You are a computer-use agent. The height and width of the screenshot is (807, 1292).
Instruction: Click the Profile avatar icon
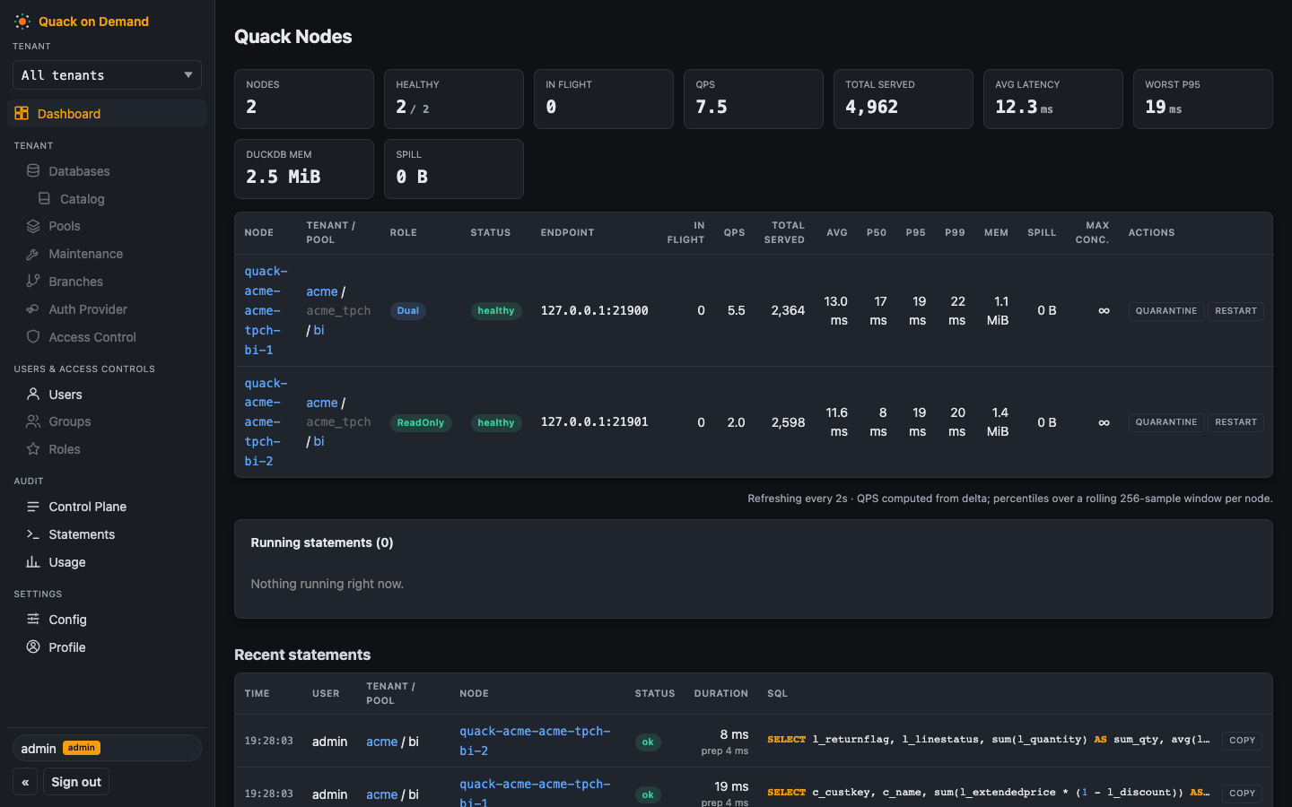coord(33,647)
